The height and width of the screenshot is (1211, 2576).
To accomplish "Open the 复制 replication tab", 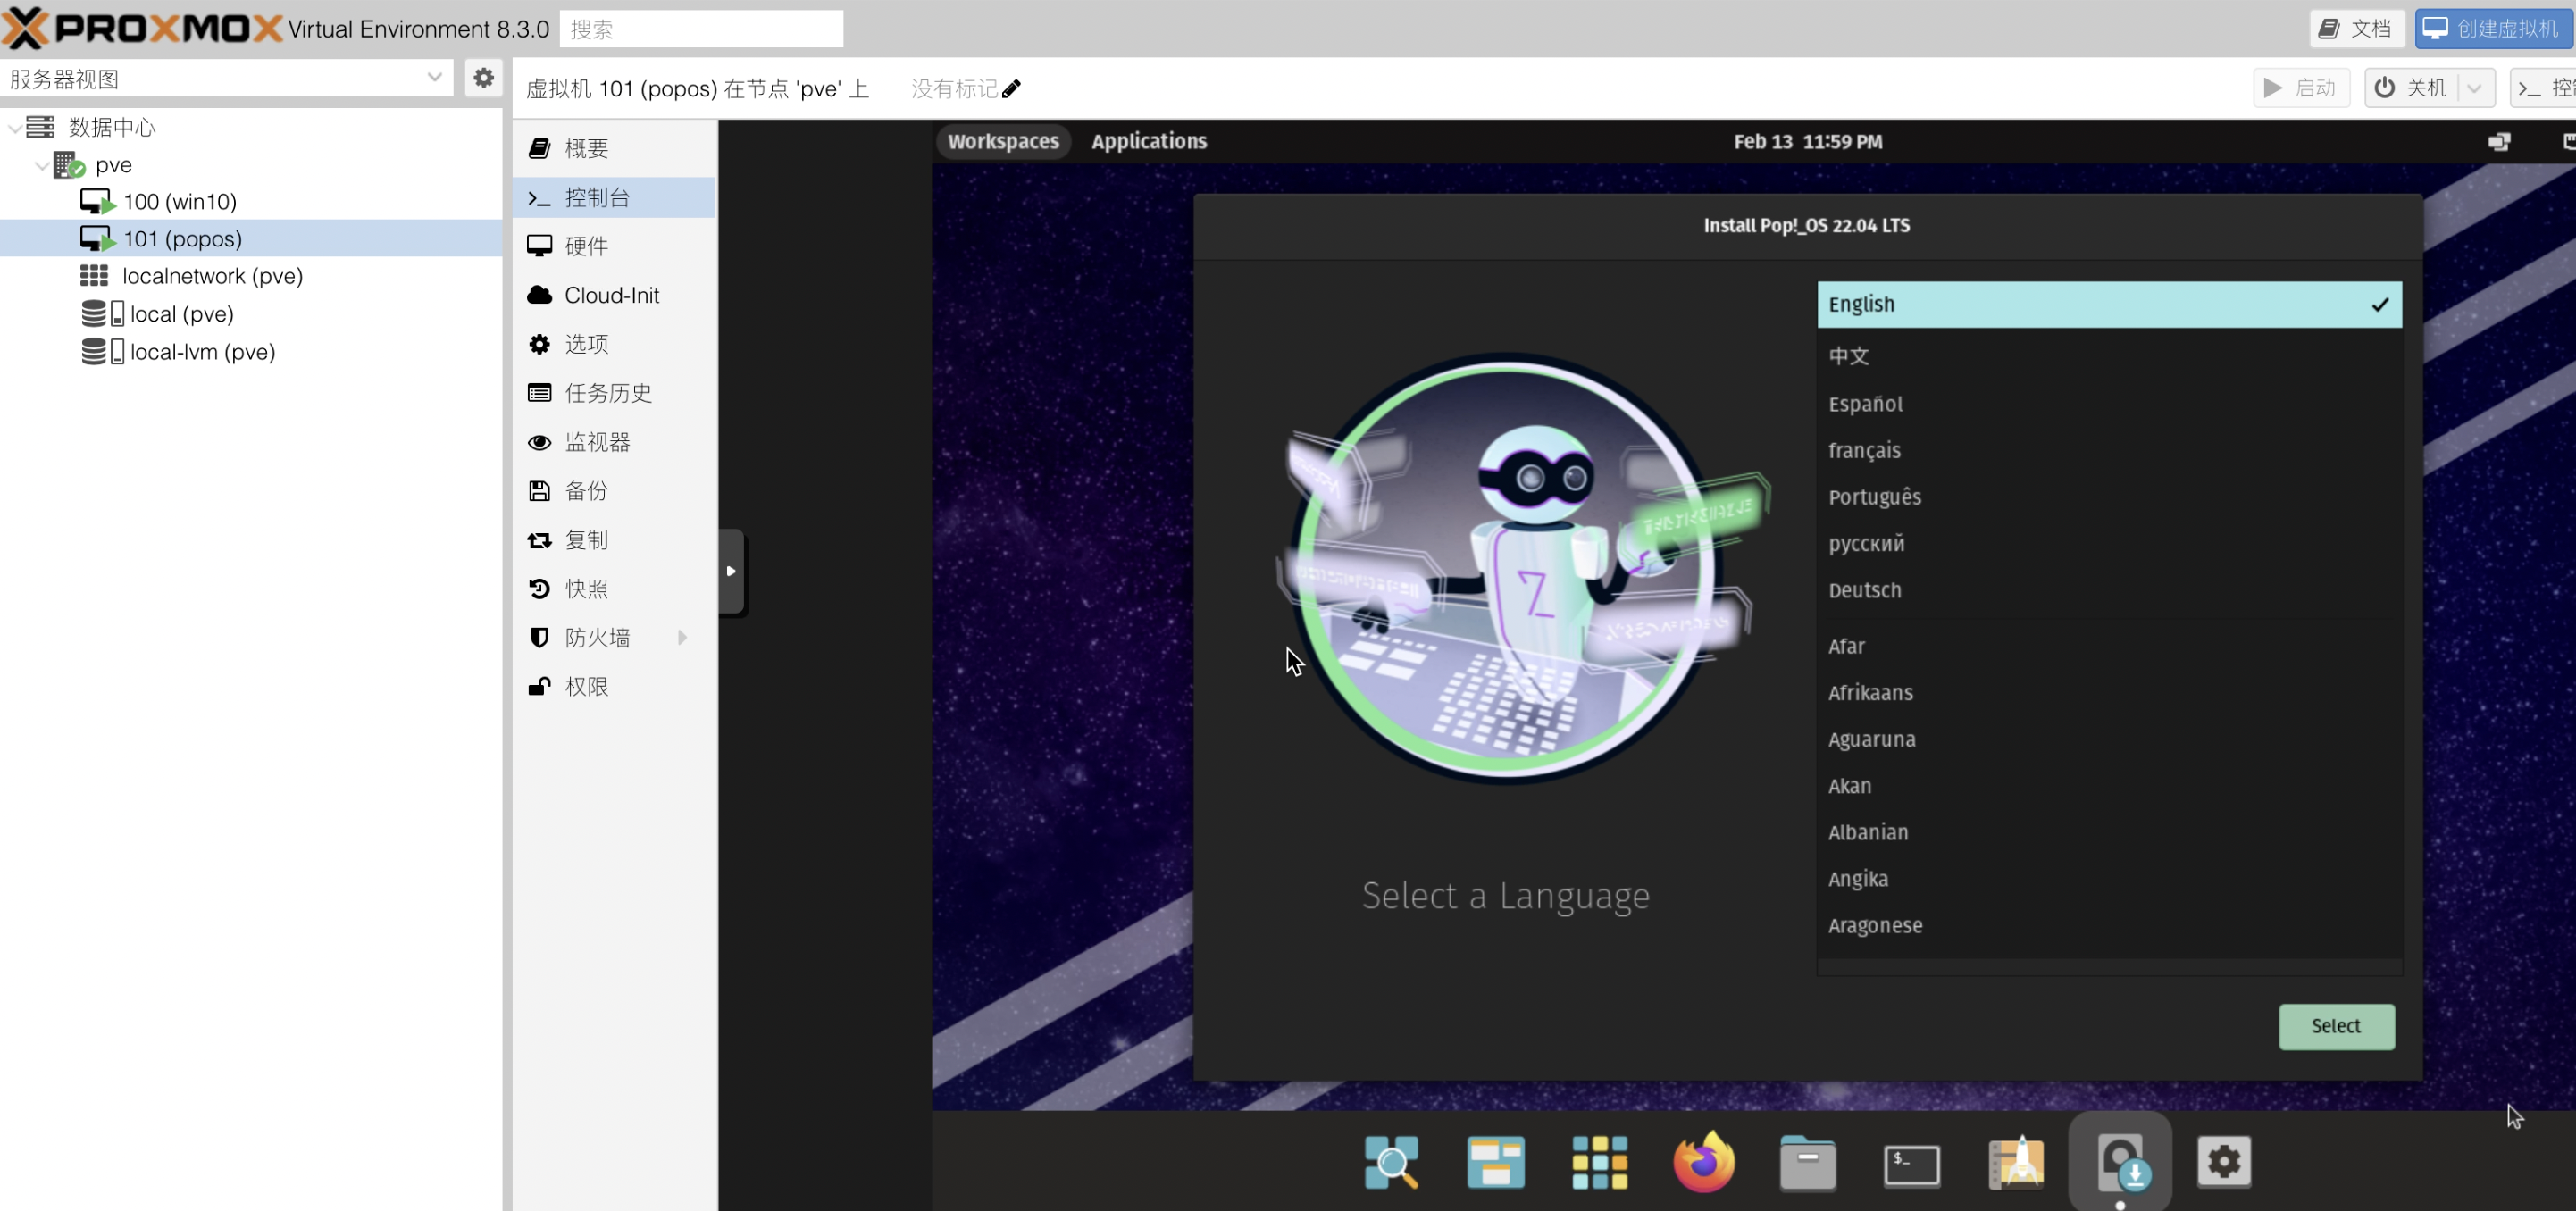I will [x=614, y=540].
